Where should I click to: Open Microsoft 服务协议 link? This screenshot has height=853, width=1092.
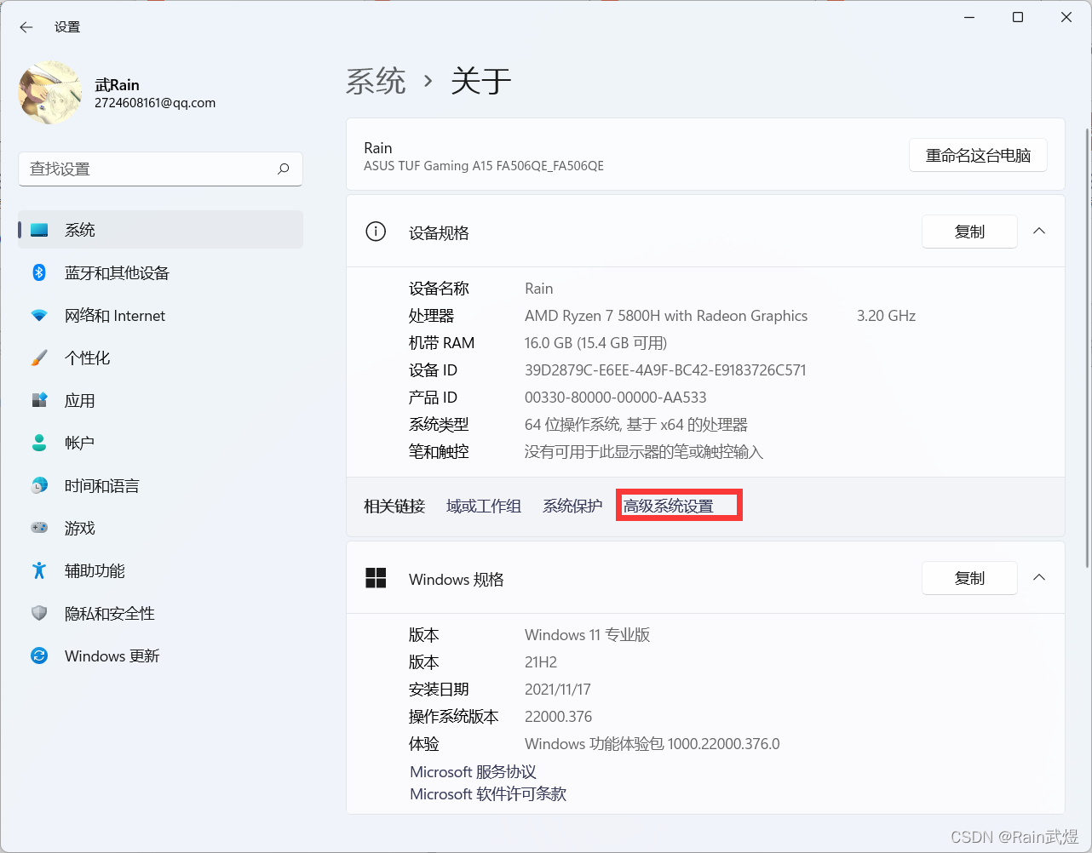[x=473, y=771]
